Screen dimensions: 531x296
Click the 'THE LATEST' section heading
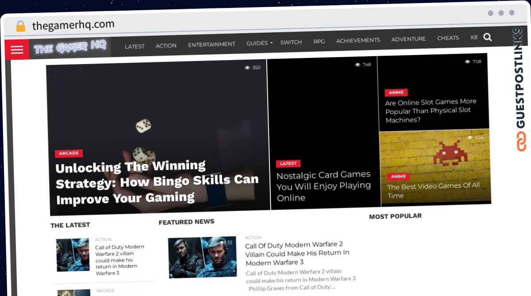point(70,225)
